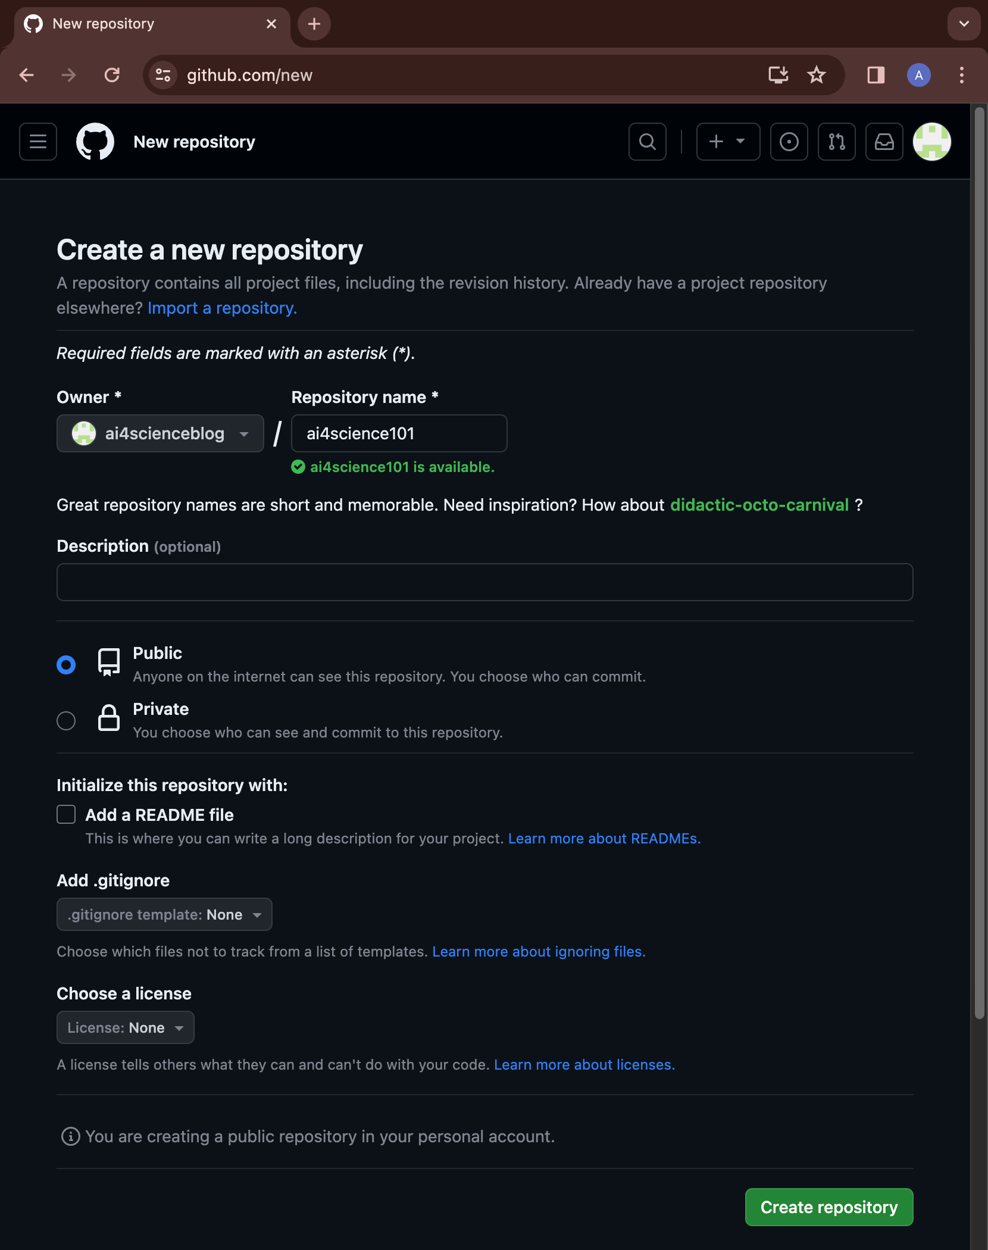Enable the Add a README file checkbox

(x=66, y=814)
